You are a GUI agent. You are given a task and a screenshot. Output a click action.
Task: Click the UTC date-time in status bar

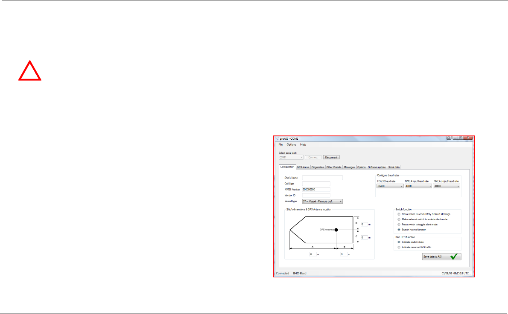pyautogui.click(x=455, y=273)
